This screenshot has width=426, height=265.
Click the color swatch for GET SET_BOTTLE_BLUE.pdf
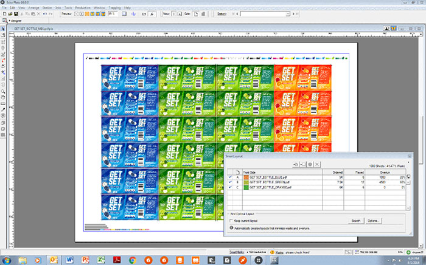pyautogui.click(x=246, y=177)
